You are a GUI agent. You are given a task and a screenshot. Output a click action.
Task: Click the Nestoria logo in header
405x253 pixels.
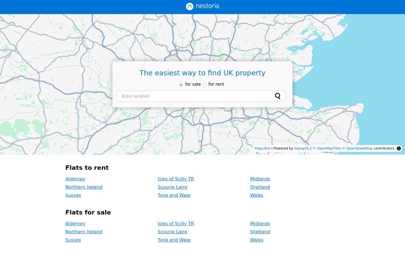pos(202,6)
